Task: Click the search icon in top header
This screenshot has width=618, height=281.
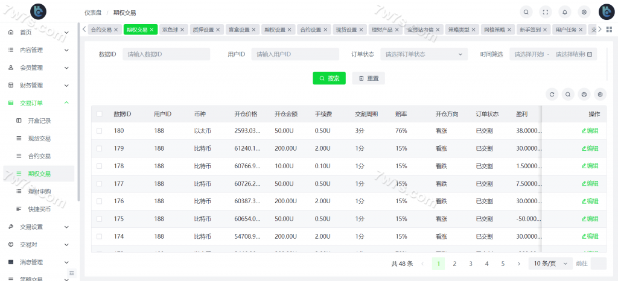Action: point(526,11)
